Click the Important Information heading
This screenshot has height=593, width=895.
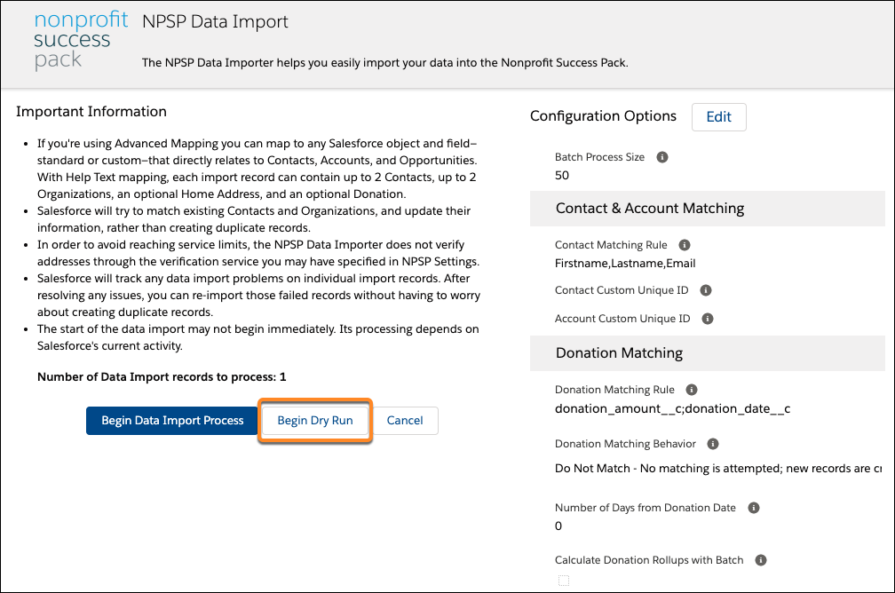[x=91, y=111]
